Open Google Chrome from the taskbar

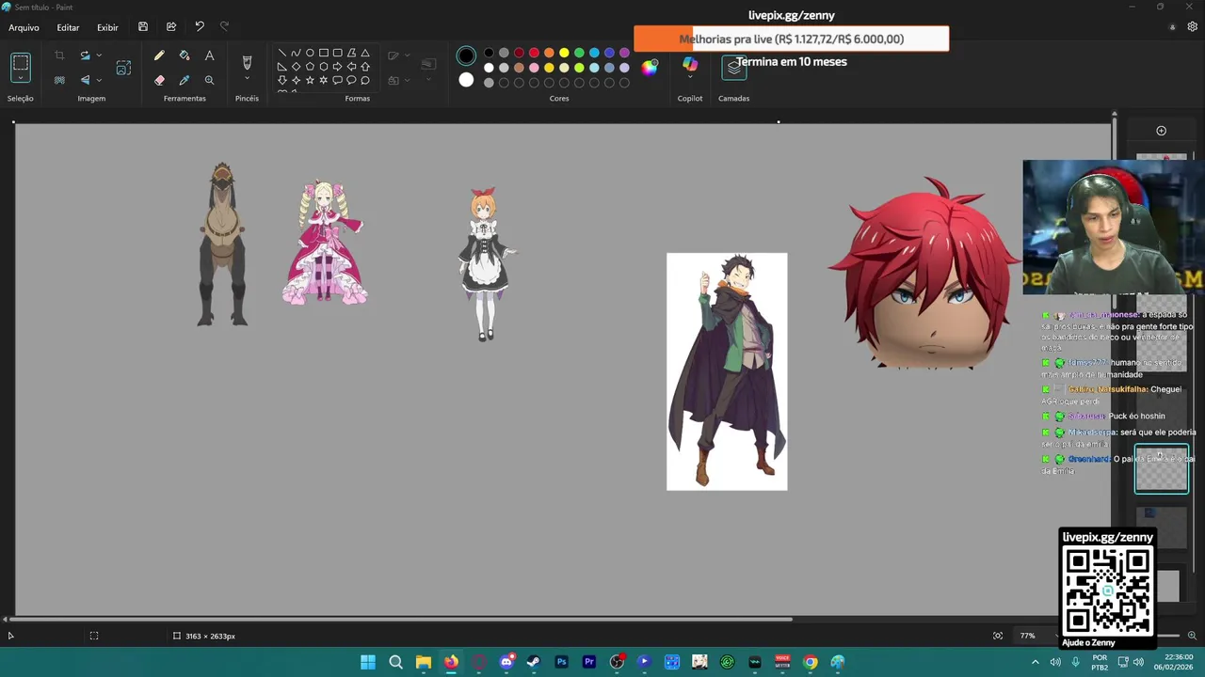click(x=810, y=662)
